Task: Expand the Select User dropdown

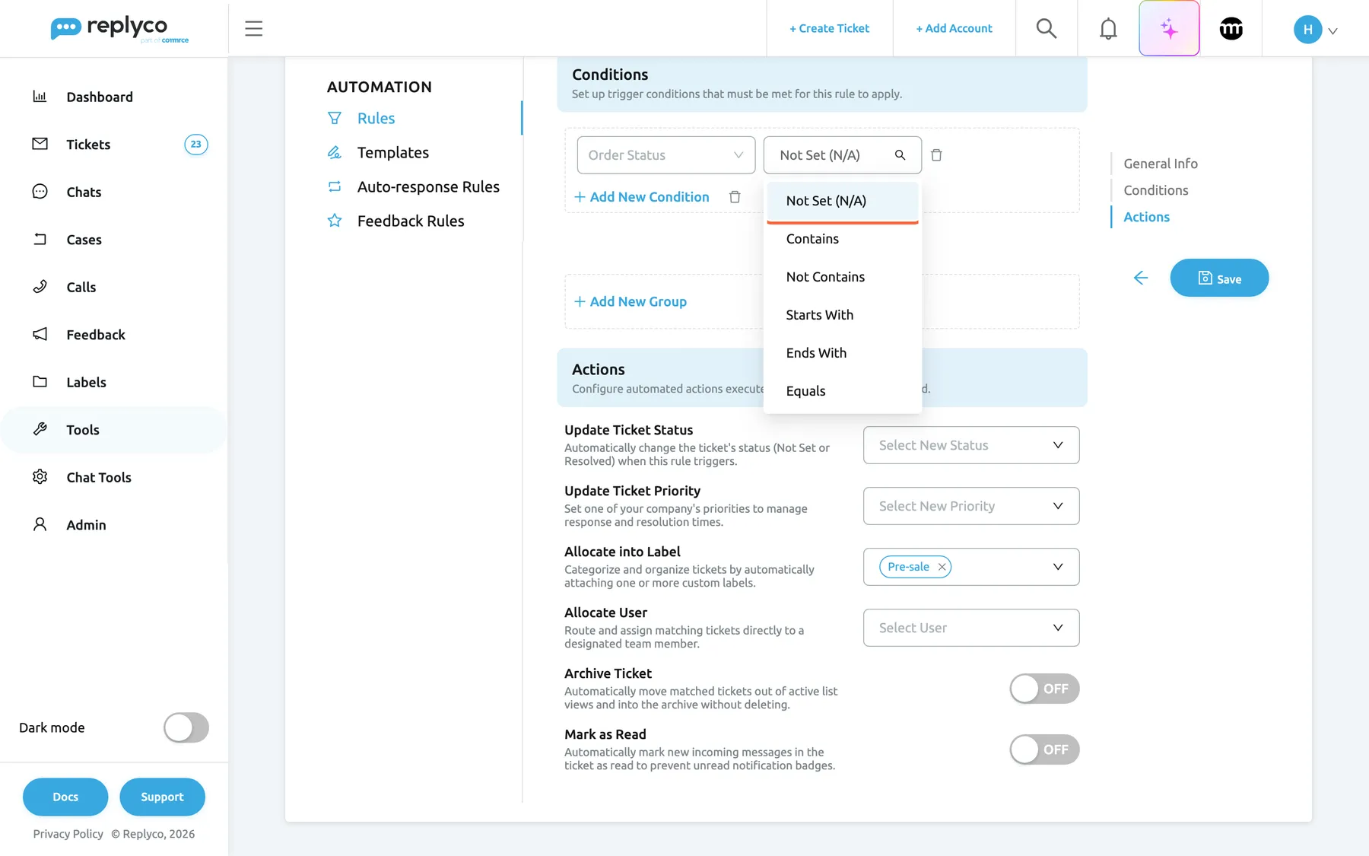Action: pyautogui.click(x=971, y=628)
